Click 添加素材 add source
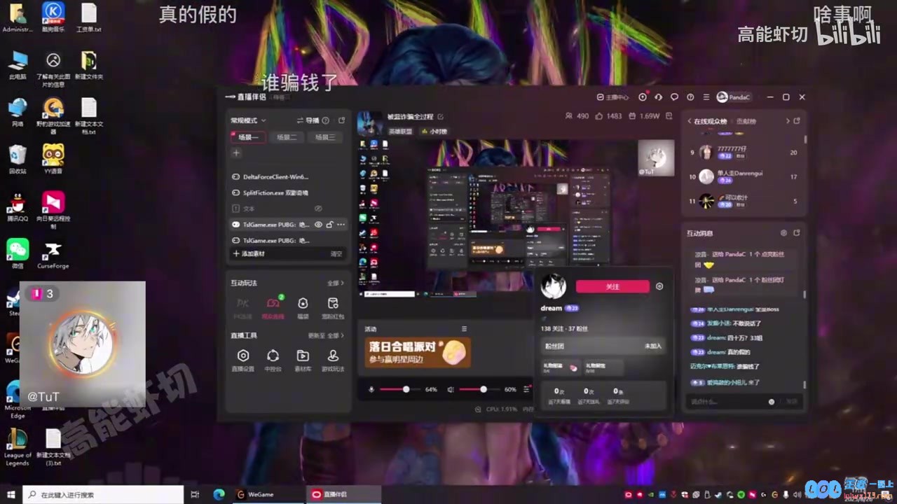This screenshot has height=504, width=897. click(249, 254)
